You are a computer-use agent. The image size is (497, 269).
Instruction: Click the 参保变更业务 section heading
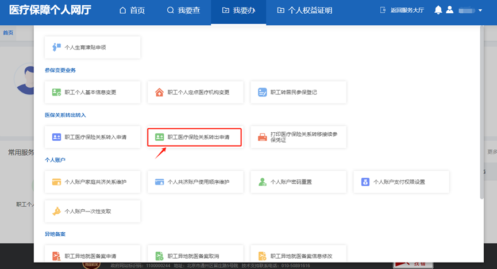(60, 70)
